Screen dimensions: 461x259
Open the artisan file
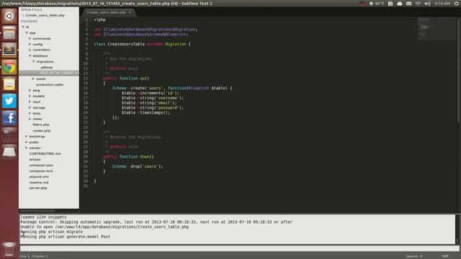[35, 159]
